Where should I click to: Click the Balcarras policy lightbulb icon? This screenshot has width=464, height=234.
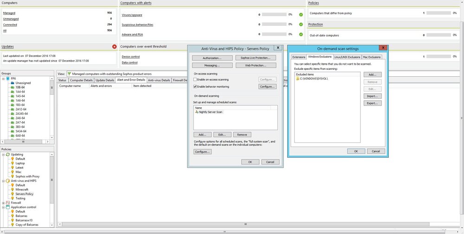click(x=13, y=216)
